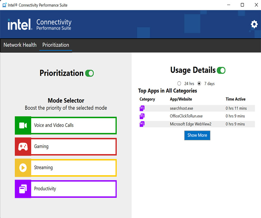Viewport: 261px width, 218px height.
Task: Toggle the Prioritization switch off
Action: pos(89,73)
